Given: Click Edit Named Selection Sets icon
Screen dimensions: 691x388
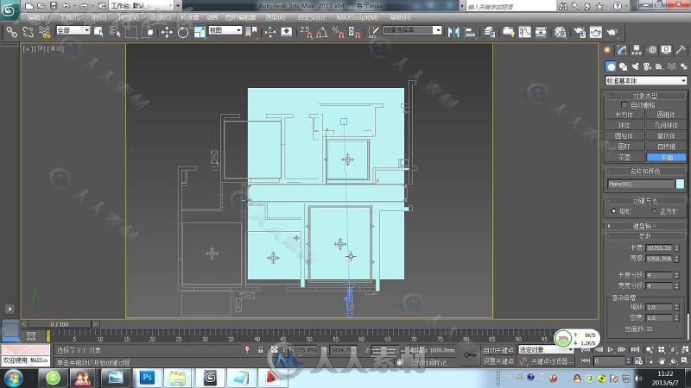Looking at the screenshot, I should [373, 32].
